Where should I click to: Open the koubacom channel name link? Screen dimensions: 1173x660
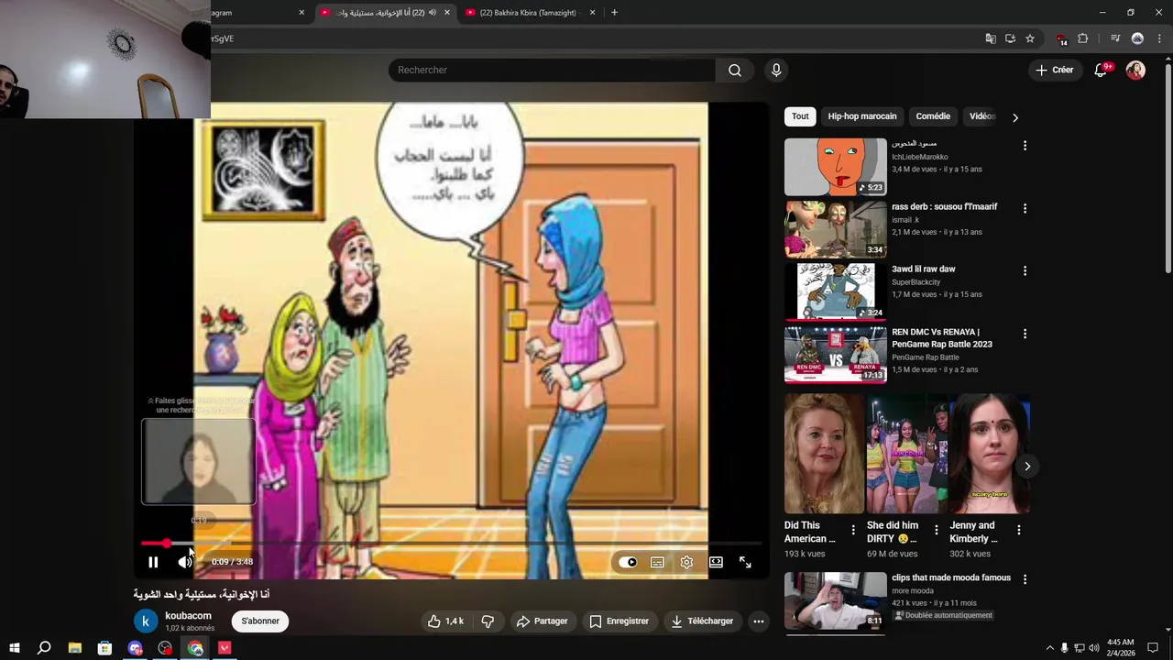tap(188, 616)
